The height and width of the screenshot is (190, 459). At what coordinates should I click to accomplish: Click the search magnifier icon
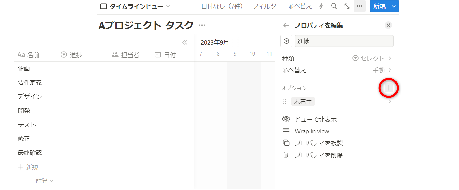pos(334,6)
